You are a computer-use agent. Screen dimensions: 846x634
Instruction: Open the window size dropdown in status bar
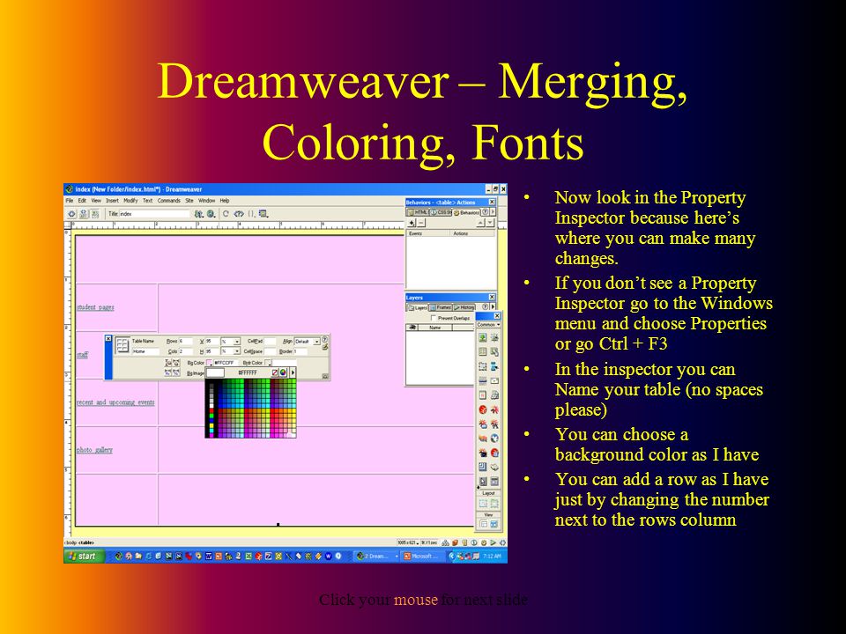click(x=417, y=542)
